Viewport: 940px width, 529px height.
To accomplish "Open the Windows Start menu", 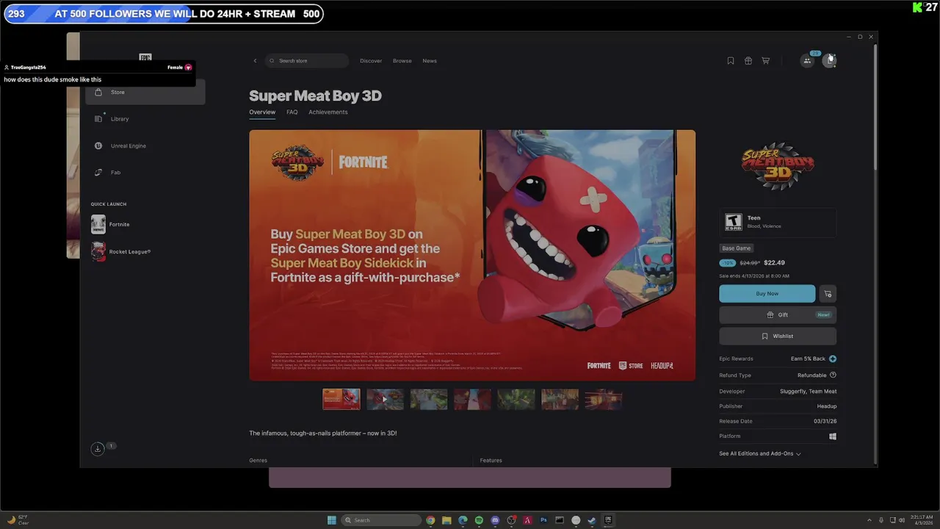I will pyautogui.click(x=332, y=520).
